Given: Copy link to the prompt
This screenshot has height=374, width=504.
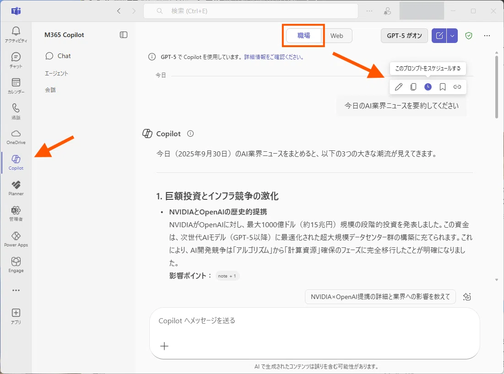Looking at the screenshot, I should (457, 87).
